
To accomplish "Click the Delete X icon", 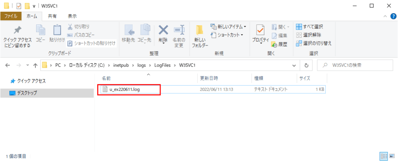I will pyautogui.click(x=163, y=30).
